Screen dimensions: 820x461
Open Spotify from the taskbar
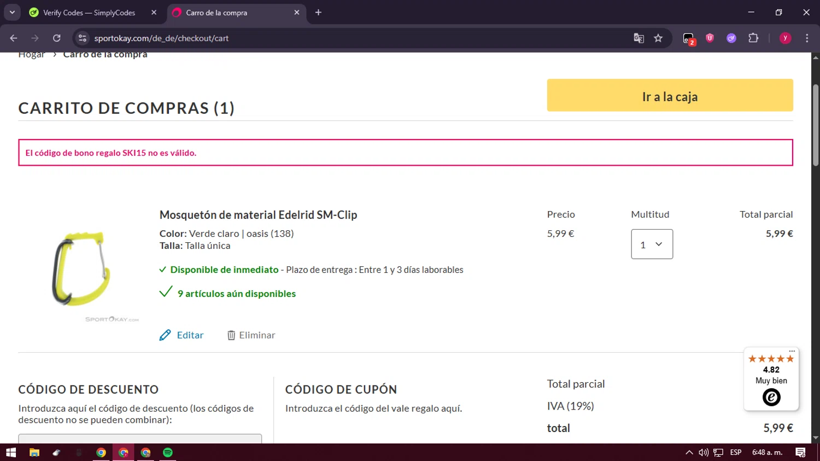(168, 452)
